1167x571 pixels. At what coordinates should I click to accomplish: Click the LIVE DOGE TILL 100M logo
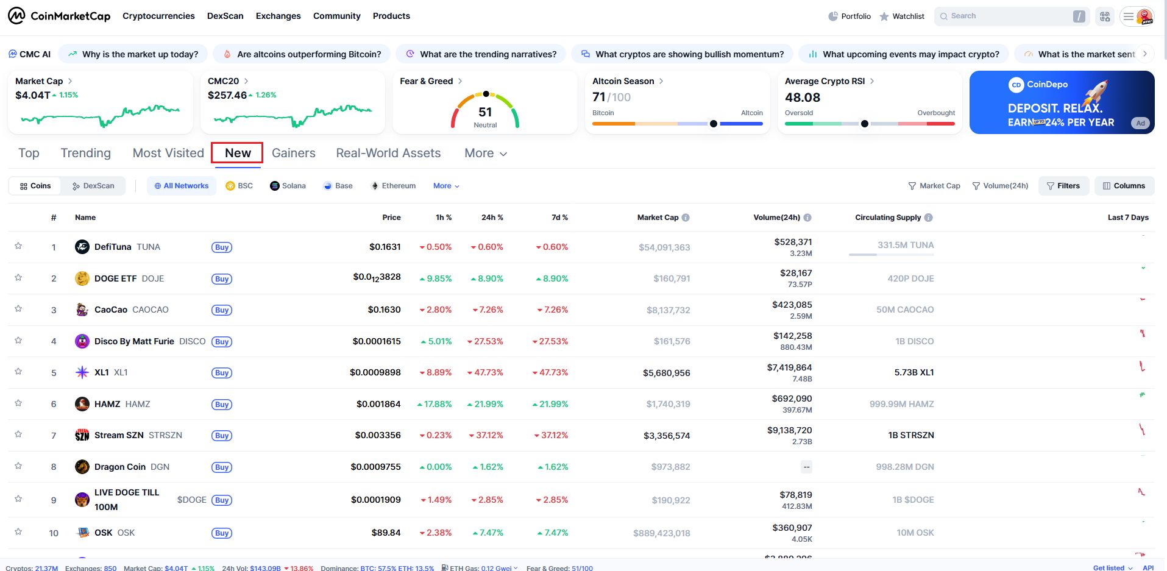[82, 500]
